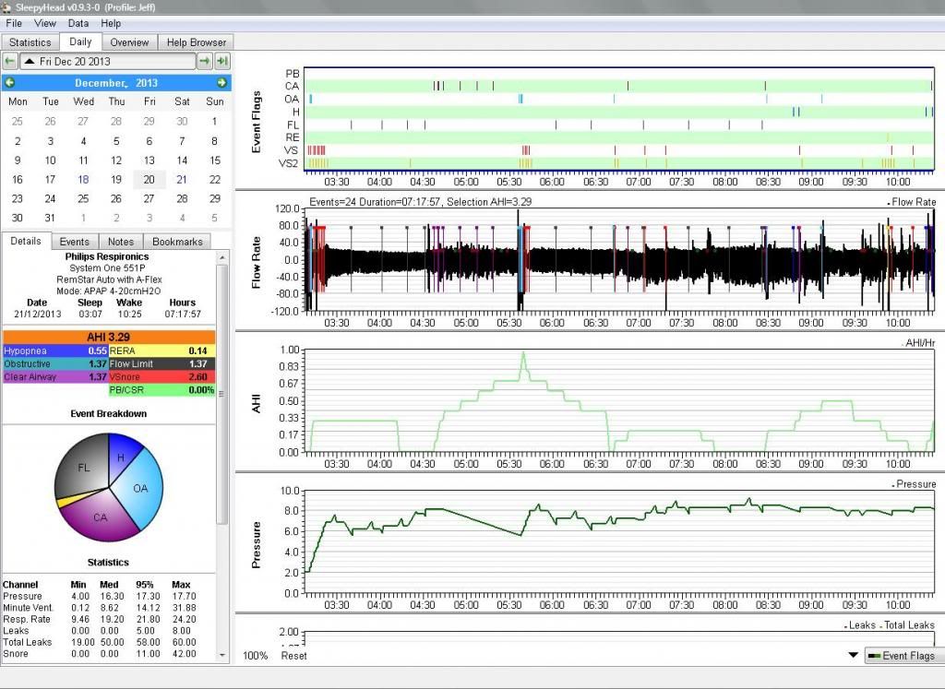Click the details panel scrollbar up arrow
This screenshot has width=945, height=689.
221,257
